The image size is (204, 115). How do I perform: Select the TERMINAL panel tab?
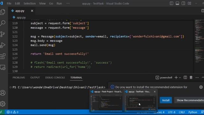76,78
